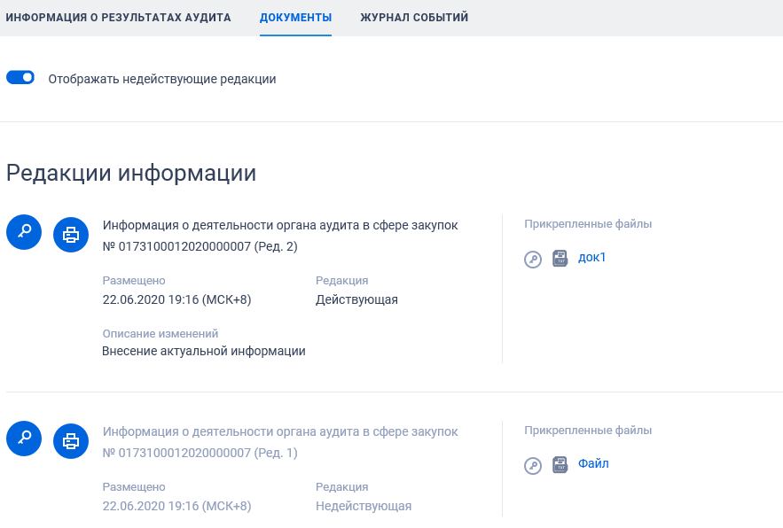This screenshot has width=783, height=528.
Task: Open the signature view for edition Ред. 1
Action: tap(24, 439)
